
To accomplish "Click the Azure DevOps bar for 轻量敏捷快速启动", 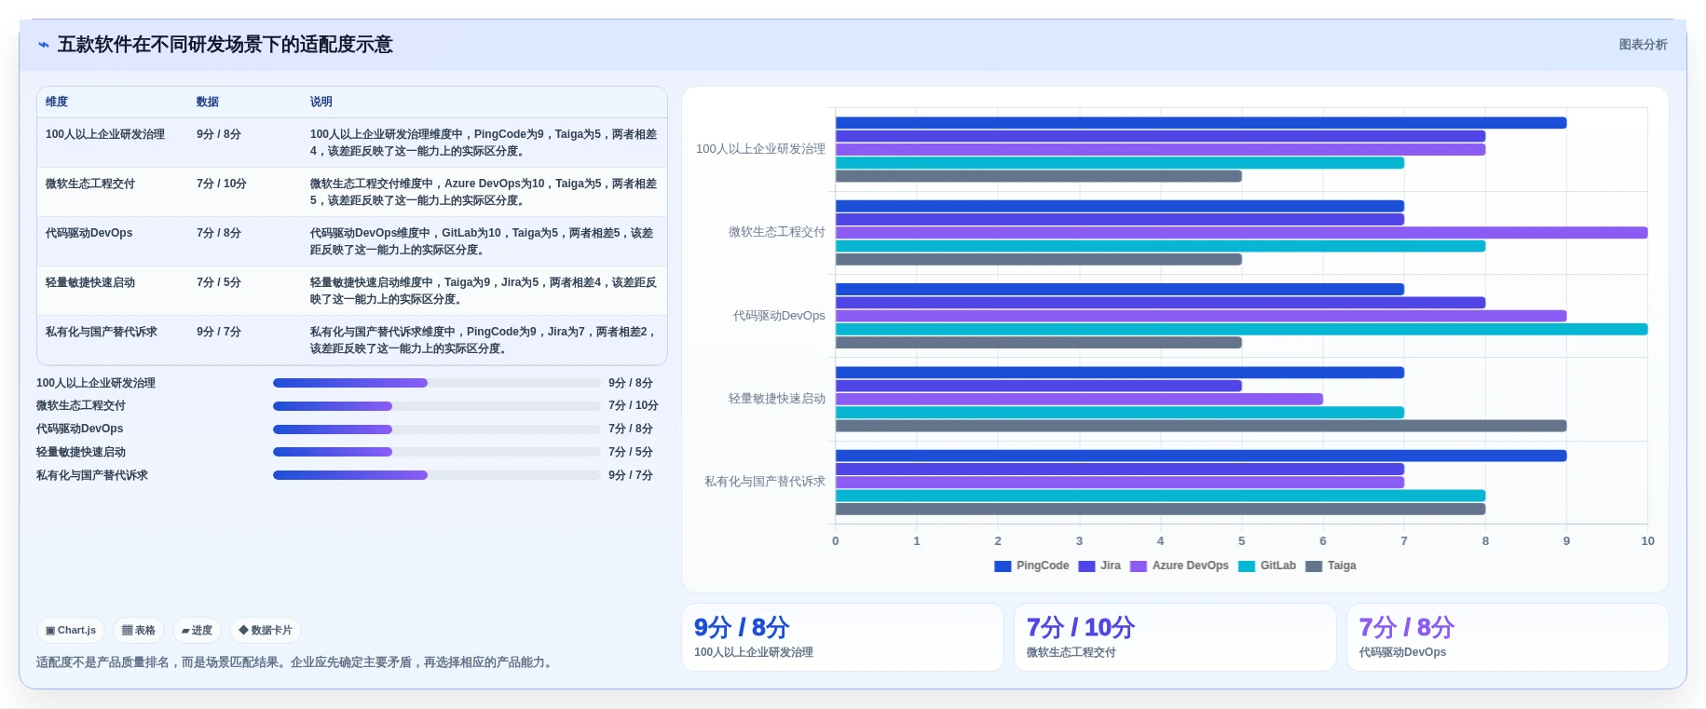I will coord(1079,399).
